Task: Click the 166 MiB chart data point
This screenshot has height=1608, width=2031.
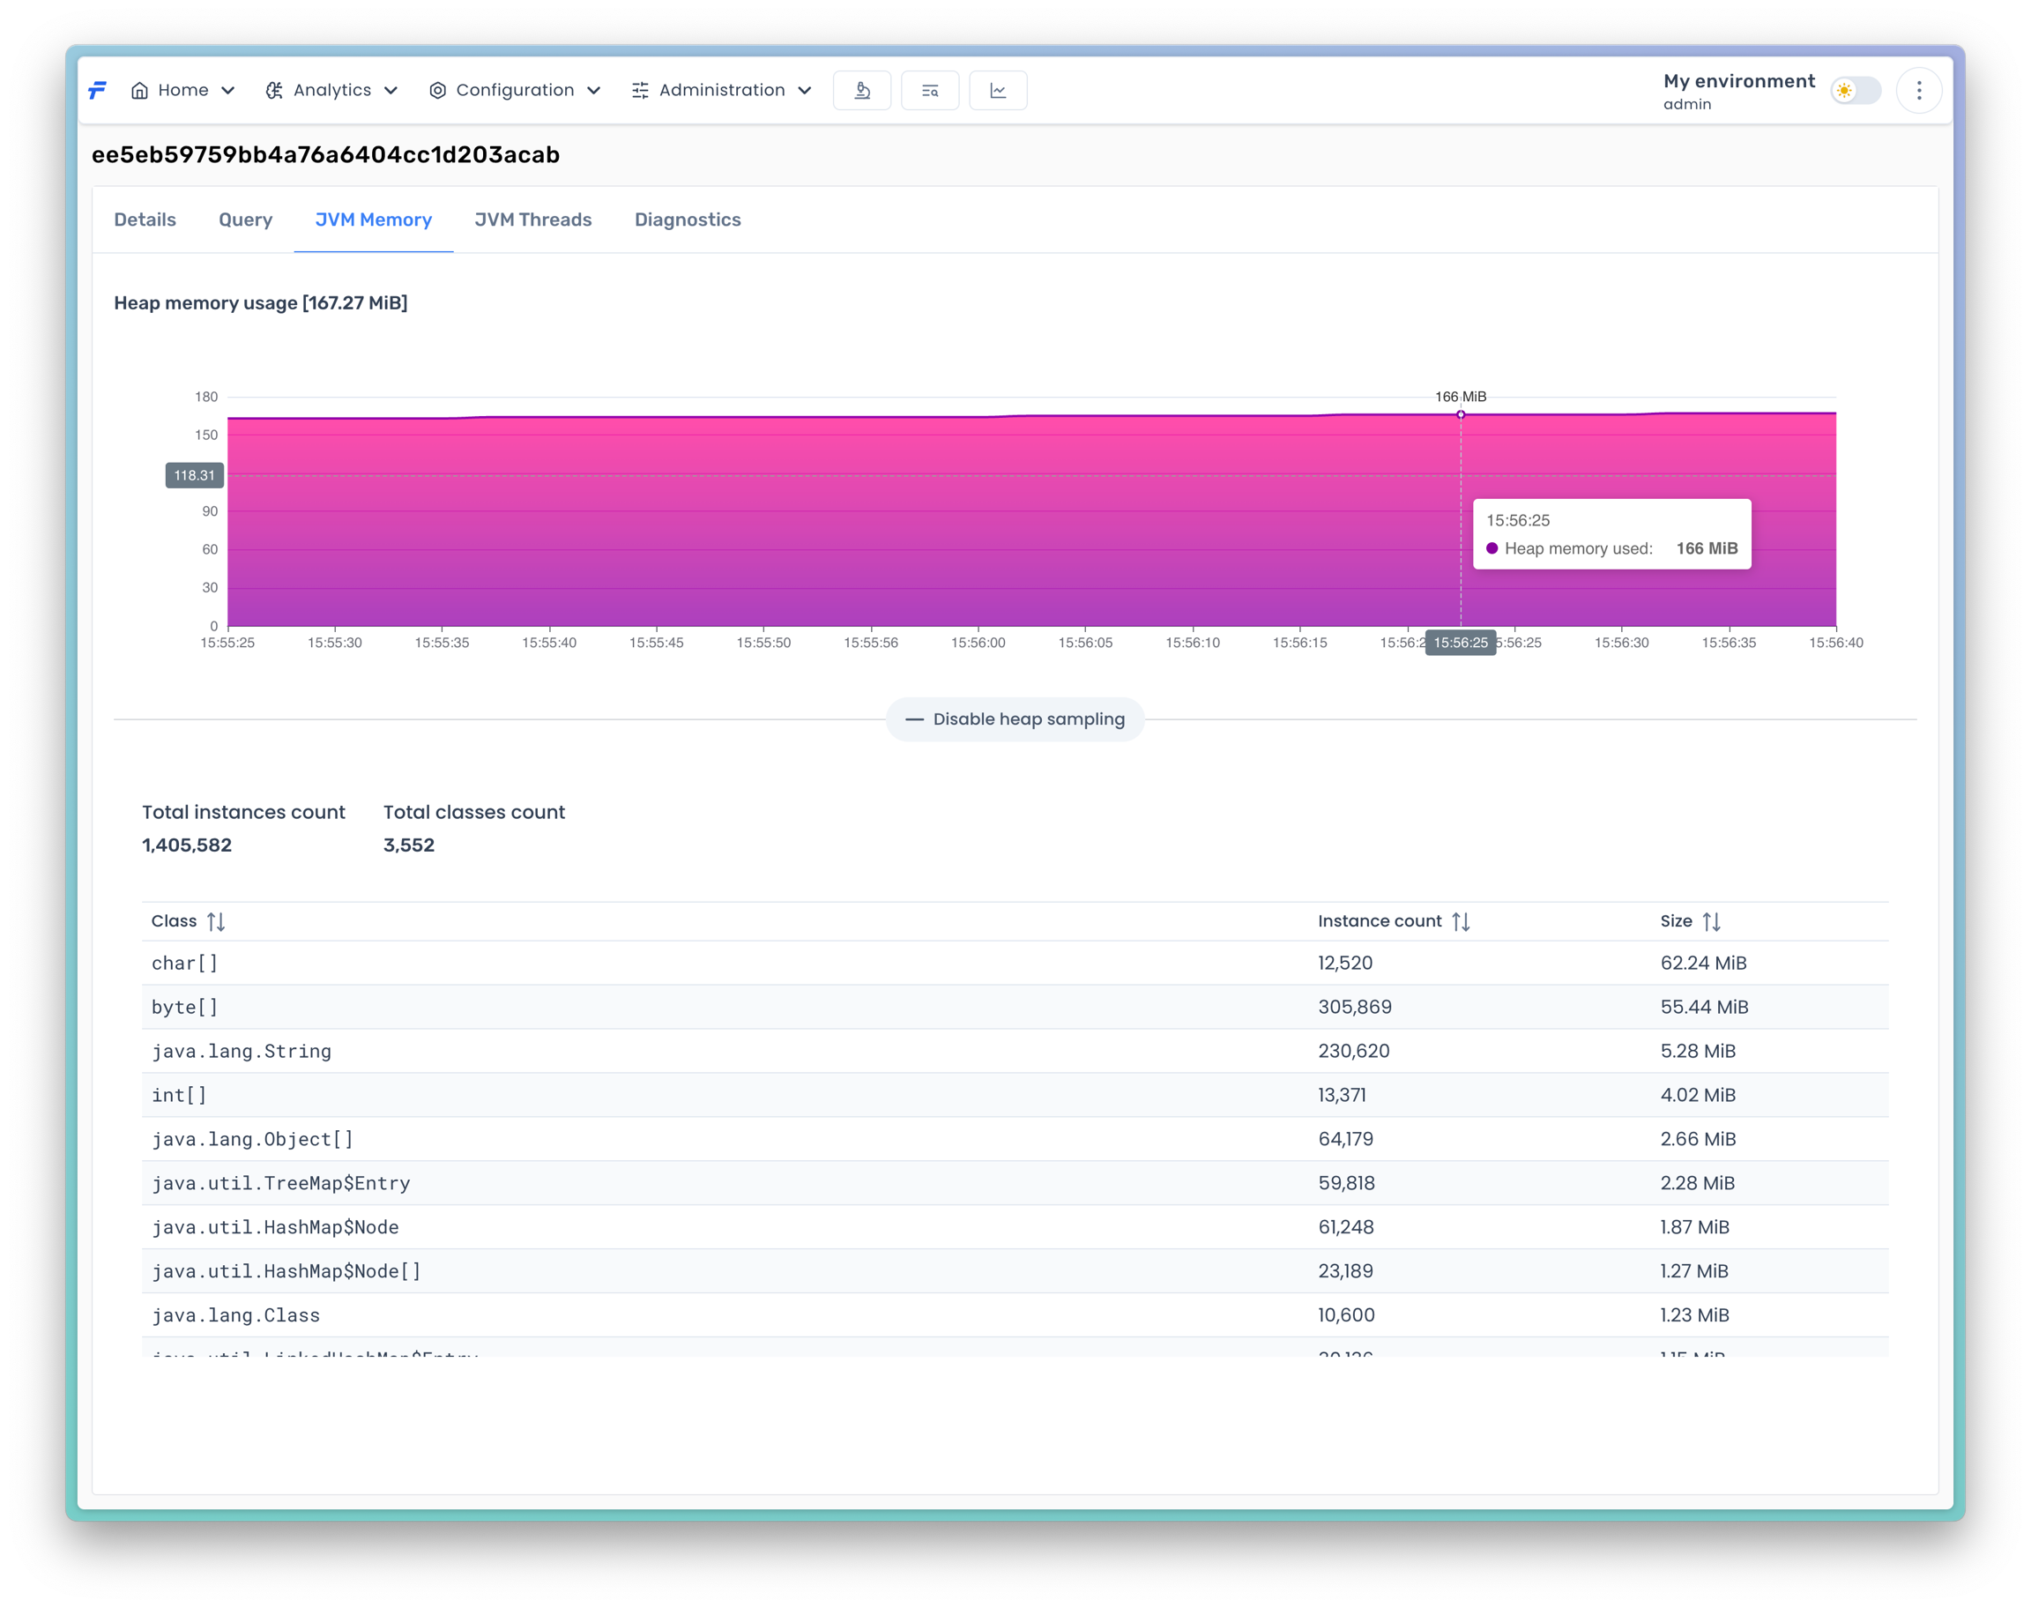Action: click(1461, 414)
